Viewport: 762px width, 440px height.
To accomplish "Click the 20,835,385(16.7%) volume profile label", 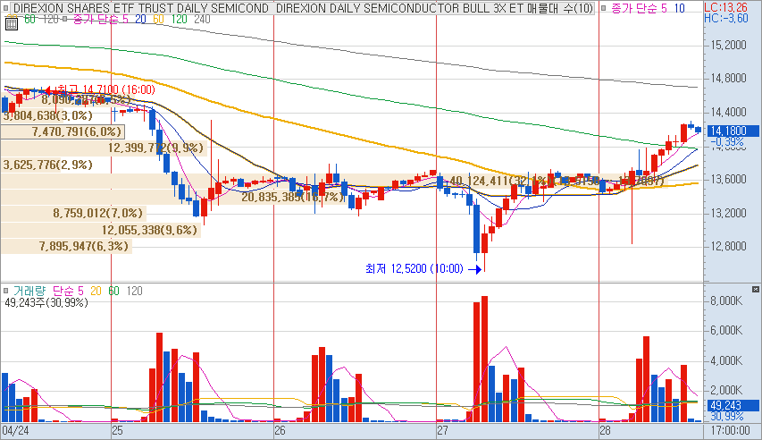I will [293, 197].
